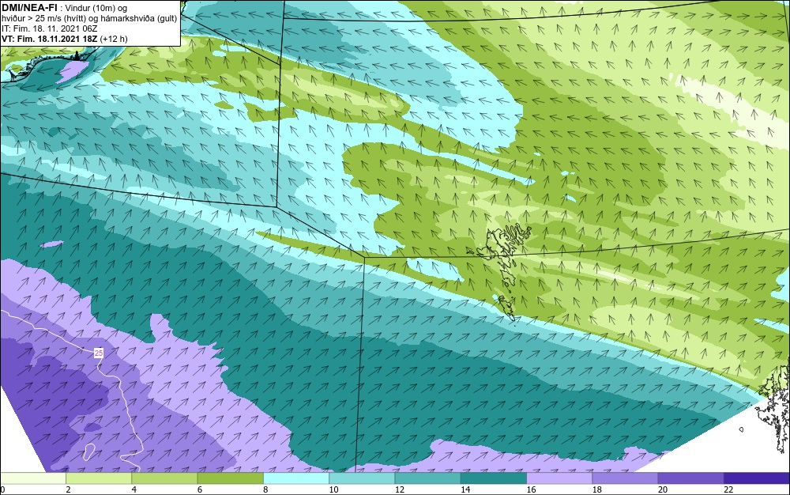This screenshot has height=495, width=790.
Task: Pick the 10–12 m/s turquoise legend swatch
Action: (x=362, y=478)
